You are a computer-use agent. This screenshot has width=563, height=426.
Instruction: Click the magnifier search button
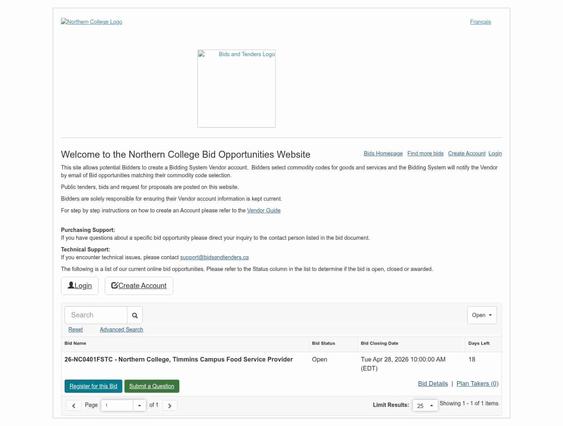(x=135, y=315)
